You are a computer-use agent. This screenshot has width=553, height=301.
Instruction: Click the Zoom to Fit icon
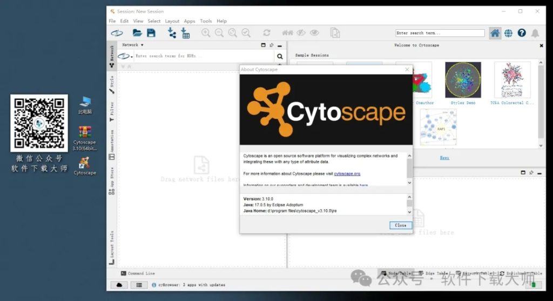(232, 33)
